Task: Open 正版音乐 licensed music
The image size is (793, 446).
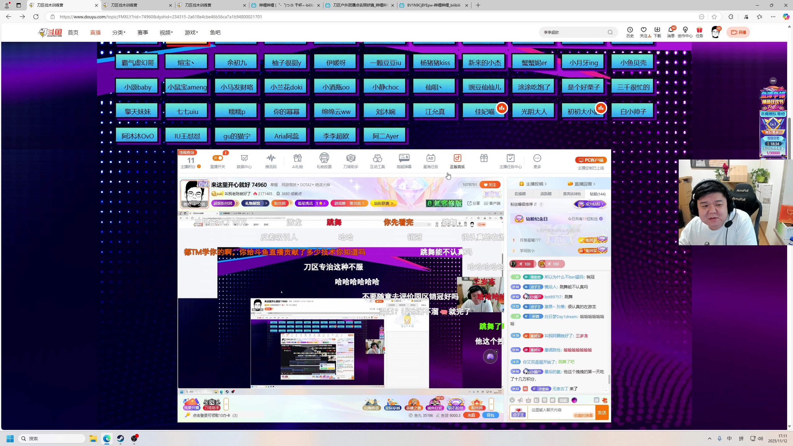Action: coord(457,160)
